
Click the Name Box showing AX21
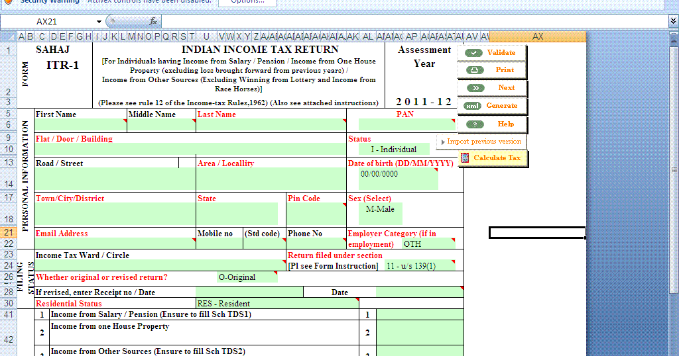(47, 22)
